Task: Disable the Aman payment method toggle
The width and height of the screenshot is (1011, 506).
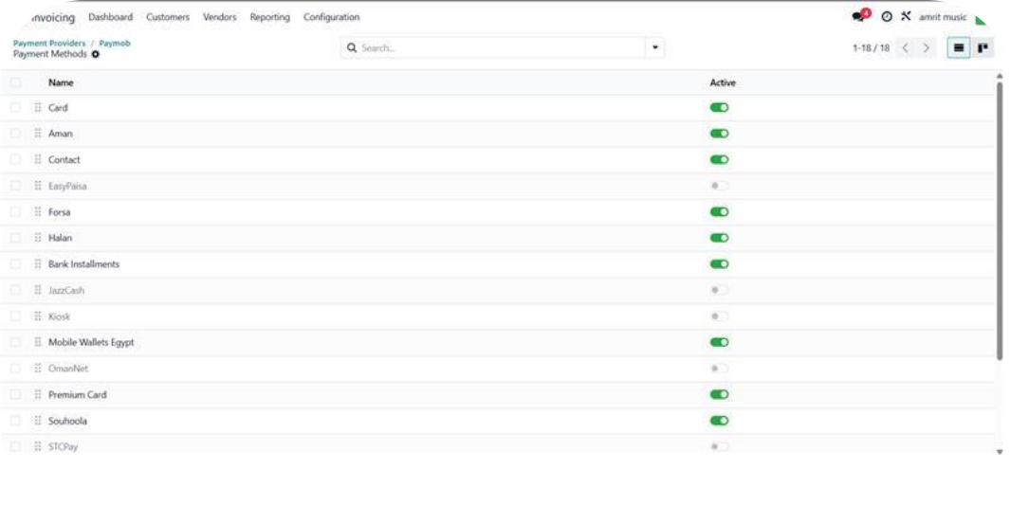Action: point(719,134)
